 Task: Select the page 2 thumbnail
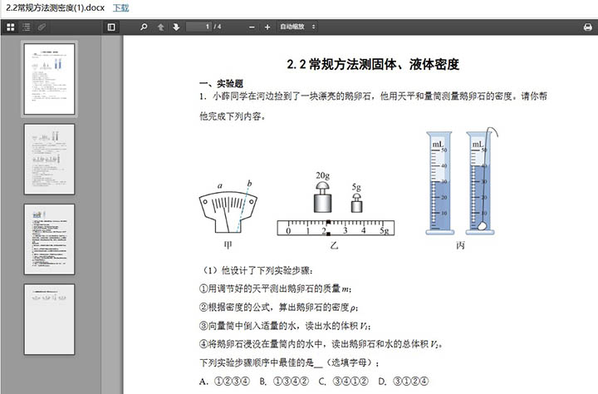(50, 160)
